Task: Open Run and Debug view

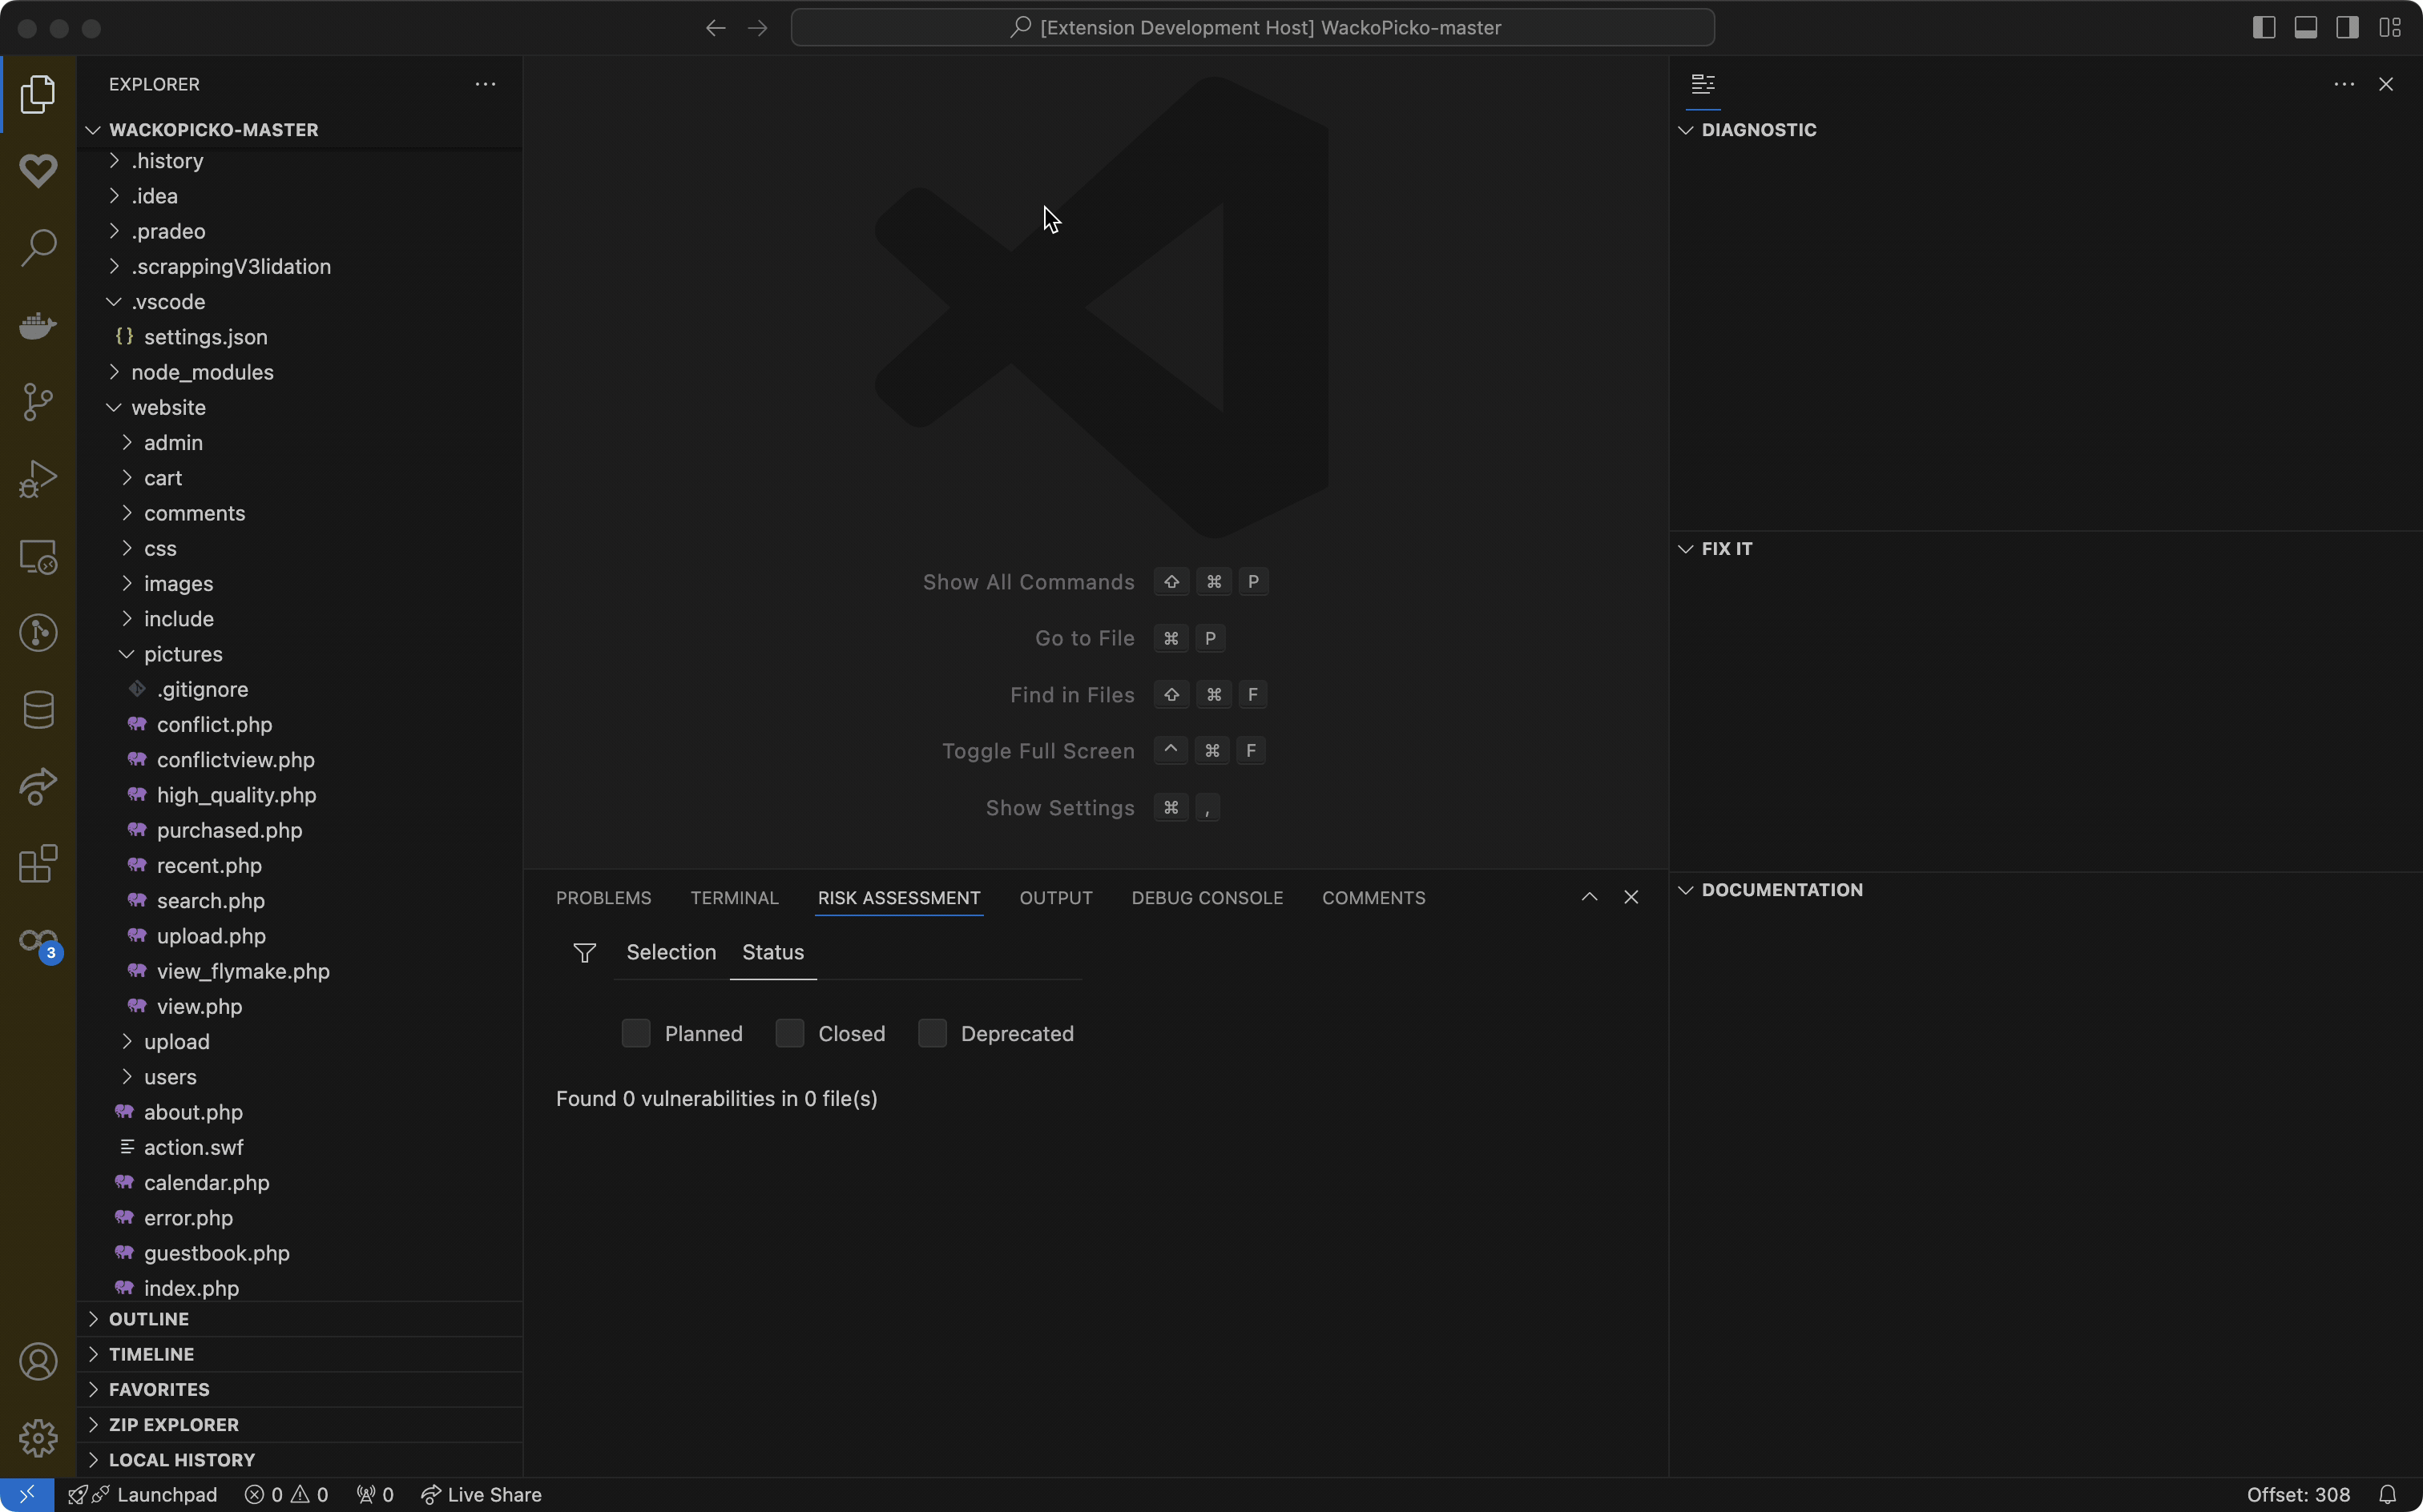Action: [x=38, y=479]
